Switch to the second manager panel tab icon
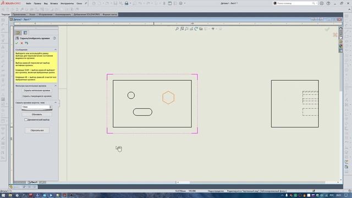Image resolution: width=352 pixels, height=198 pixels. tap(25, 33)
